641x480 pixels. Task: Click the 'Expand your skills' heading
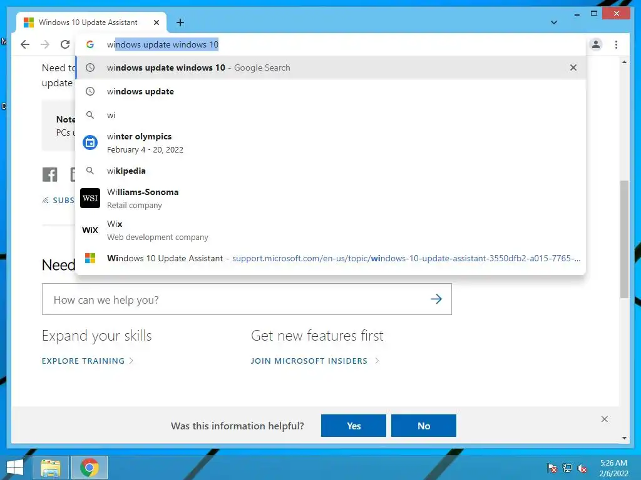97,336
